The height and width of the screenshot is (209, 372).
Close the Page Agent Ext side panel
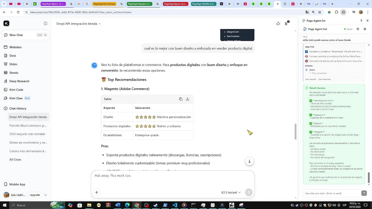[x=367, y=21]
